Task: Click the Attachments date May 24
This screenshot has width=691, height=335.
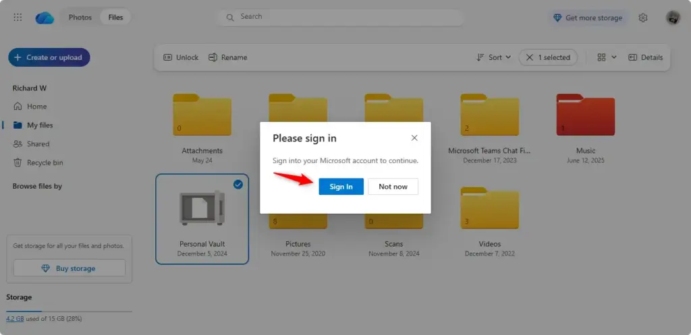Action: [x=202, y=160]
